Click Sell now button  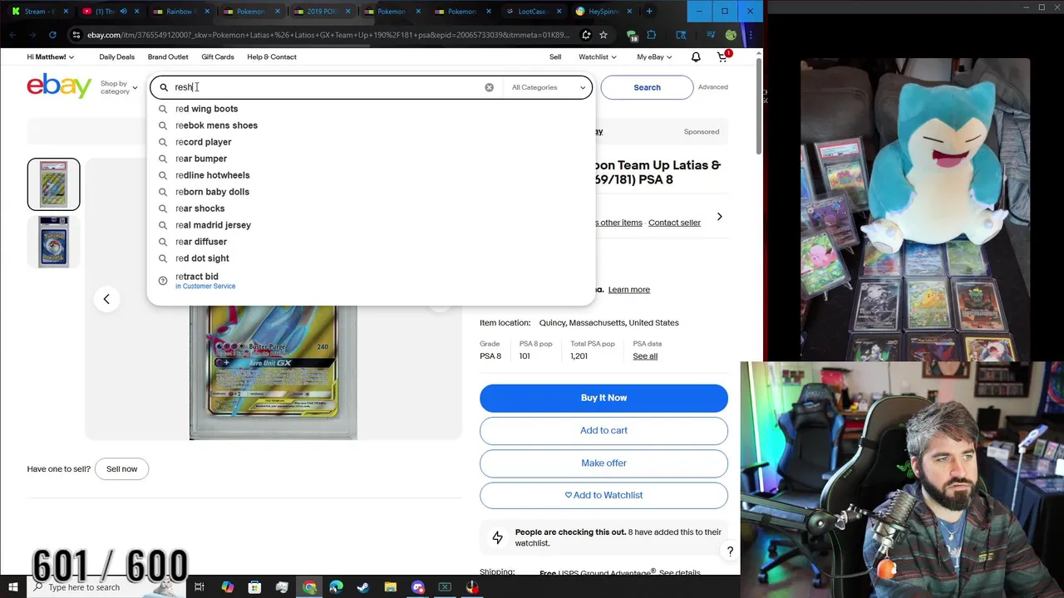[x=121, y=469]
